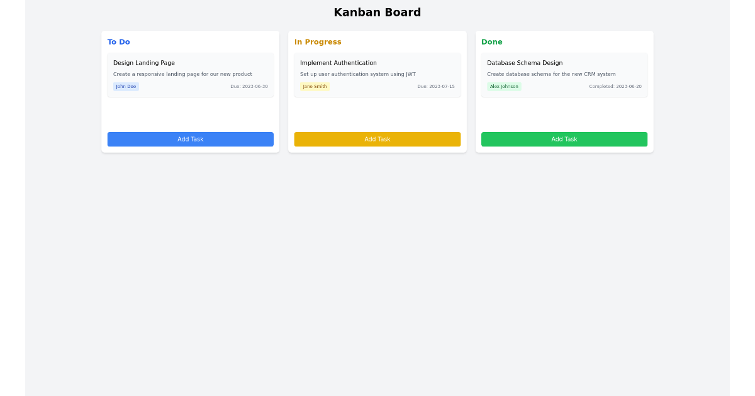Click the Alex Johnson assignee badge

click(x=504, y=86)
